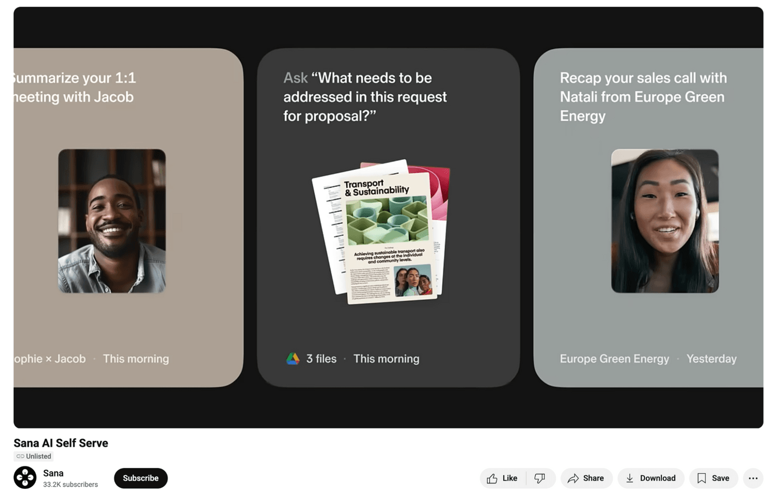This screenshot has width=772, height=495.
Task: Click the Transport & Sustainability document thumbnail
Action: pos(382,232)
